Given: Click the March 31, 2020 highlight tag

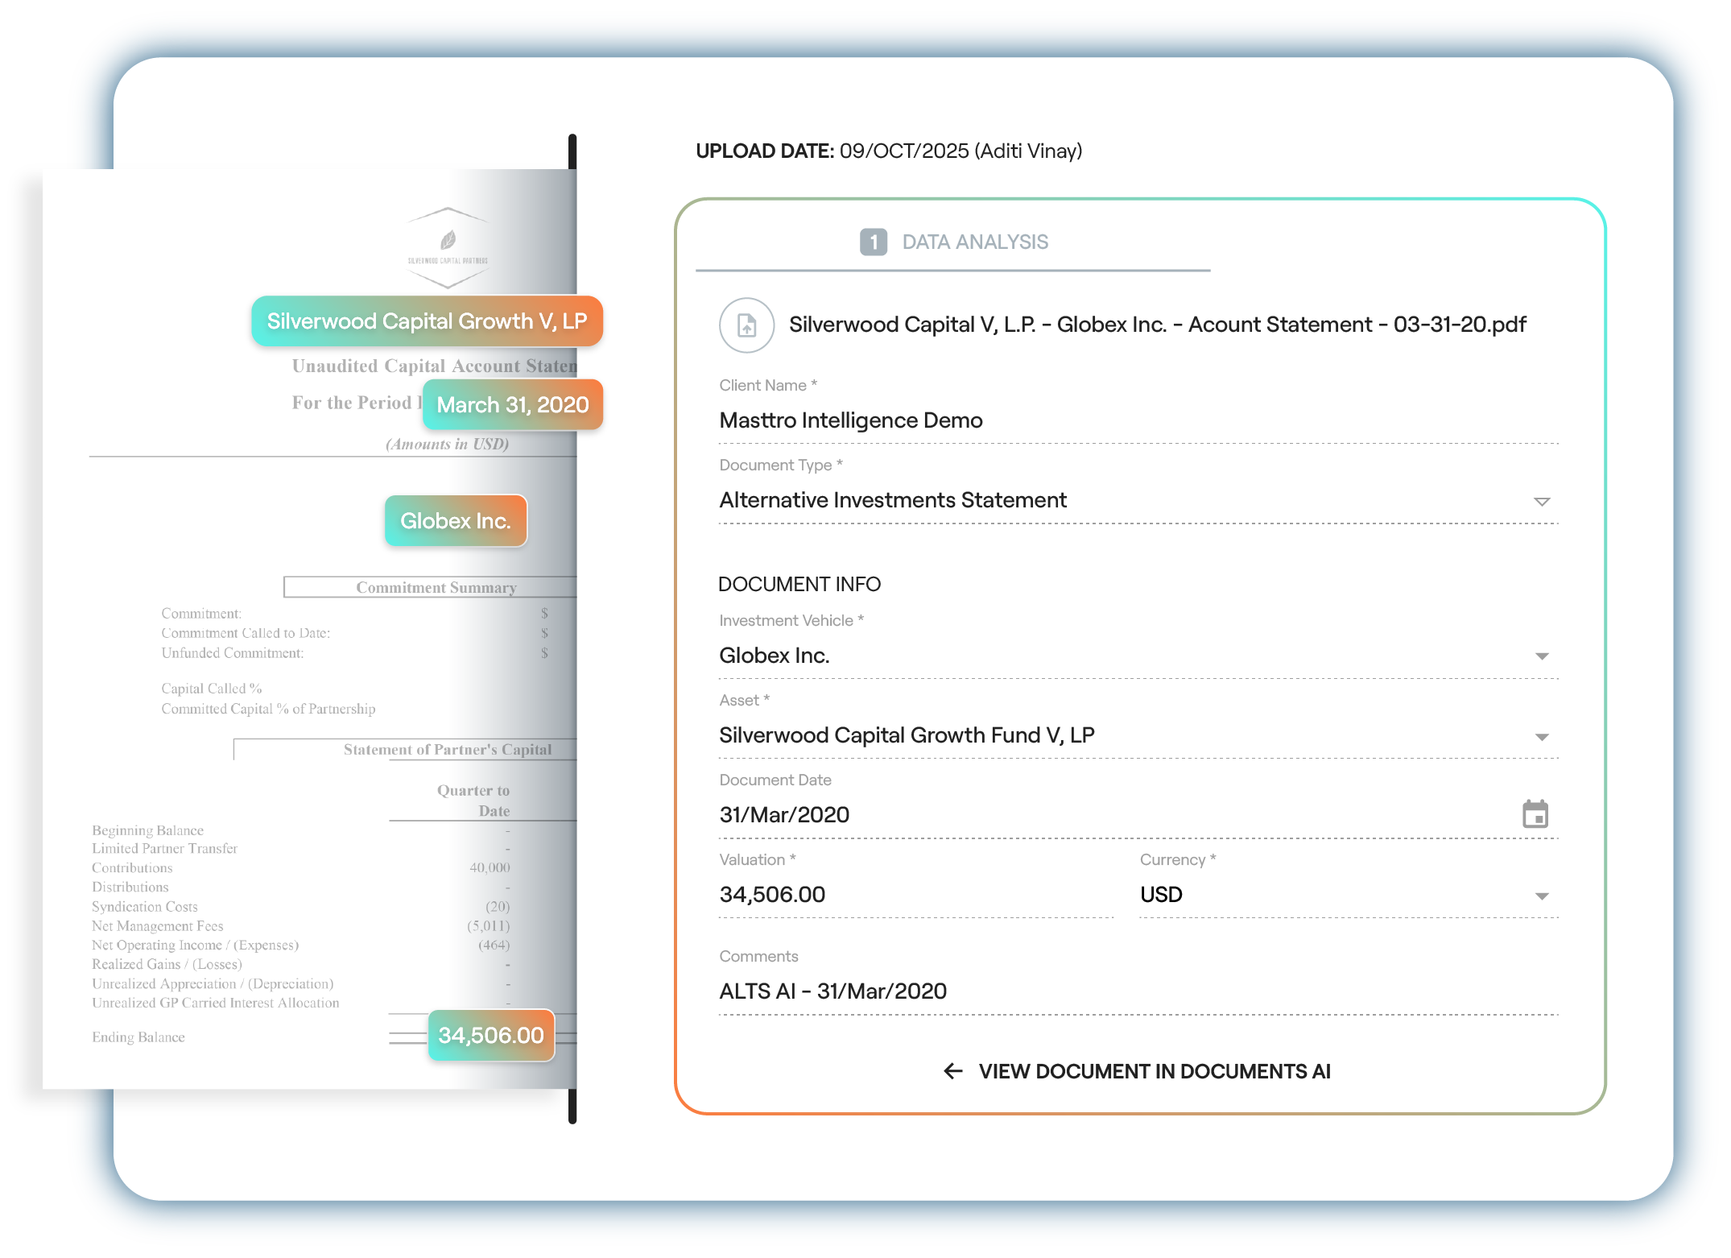Looking at the screenshot, I should tap(513, 405).
